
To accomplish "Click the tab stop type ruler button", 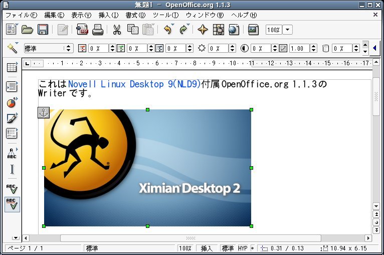I will tap(27, 64).
